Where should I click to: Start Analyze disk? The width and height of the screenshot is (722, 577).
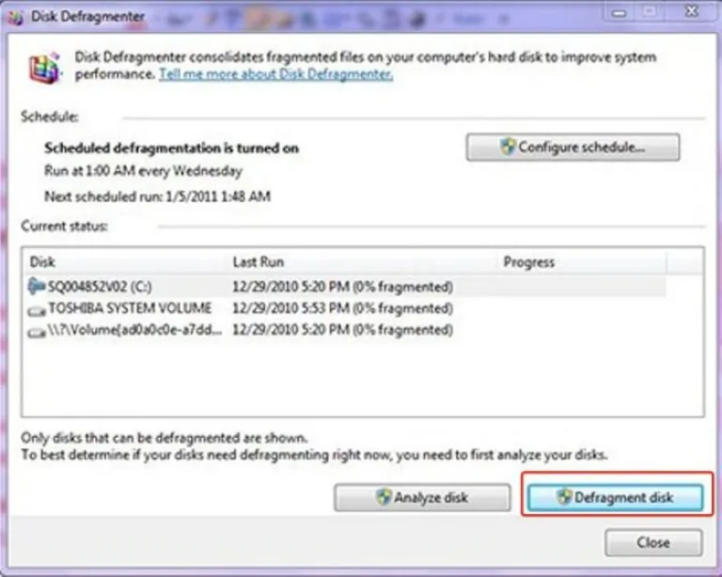[422, 497]
